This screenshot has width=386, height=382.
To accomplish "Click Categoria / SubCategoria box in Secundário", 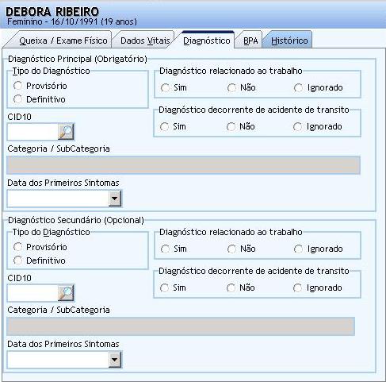I will (181, 326).
